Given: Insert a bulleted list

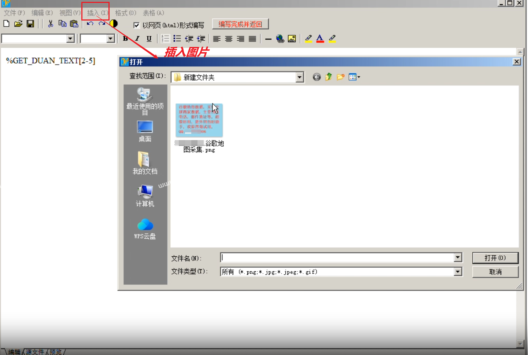Looking at the screenshot, I should coord(177,39).
